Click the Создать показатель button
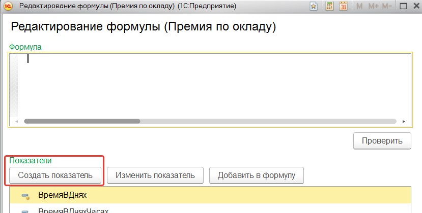This screenshot has height=213, width=422. (x=55, y=175)
